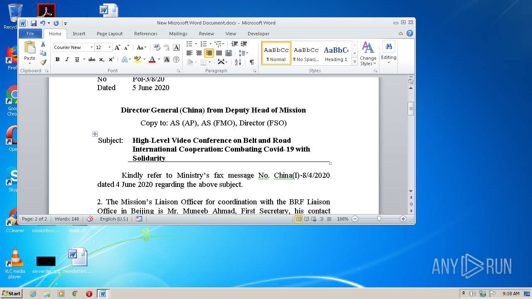Click the zoom slider handle

click(379, 219)
